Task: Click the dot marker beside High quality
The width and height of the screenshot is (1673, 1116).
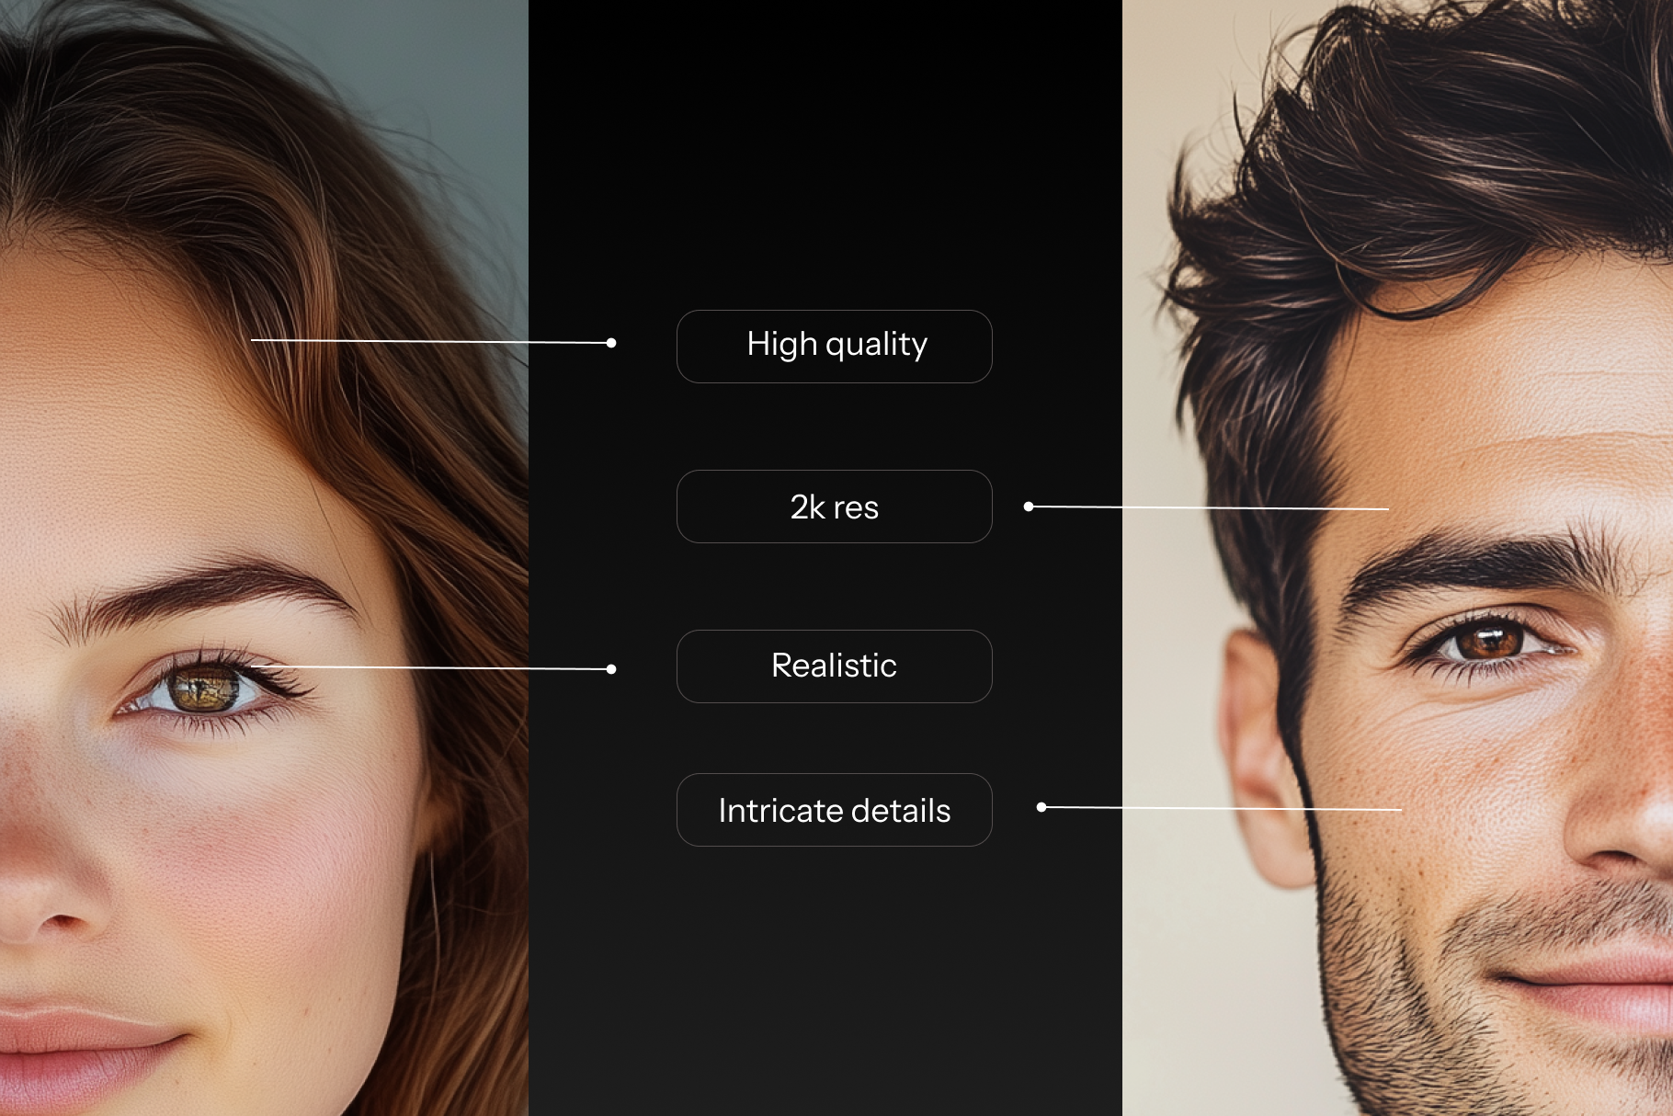Action: (x=611, y=343)
